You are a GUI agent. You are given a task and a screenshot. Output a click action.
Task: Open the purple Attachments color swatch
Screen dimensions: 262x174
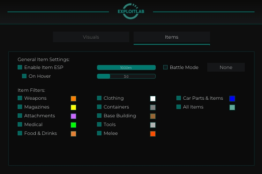[x=73, y=116]
